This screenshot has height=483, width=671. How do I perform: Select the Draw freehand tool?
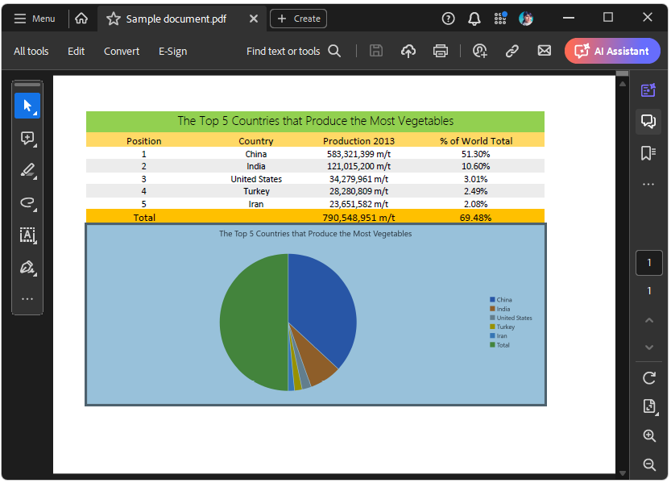click(x=27, y=202)
